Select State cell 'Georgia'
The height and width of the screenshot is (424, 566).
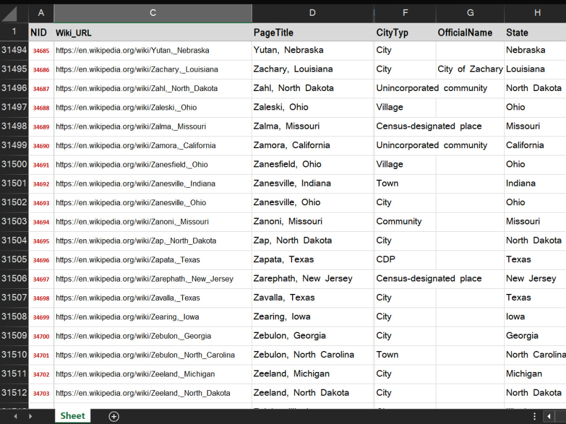point(535,336)
